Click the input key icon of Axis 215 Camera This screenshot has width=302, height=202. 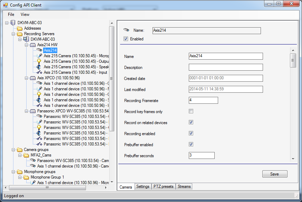[39, 72]
